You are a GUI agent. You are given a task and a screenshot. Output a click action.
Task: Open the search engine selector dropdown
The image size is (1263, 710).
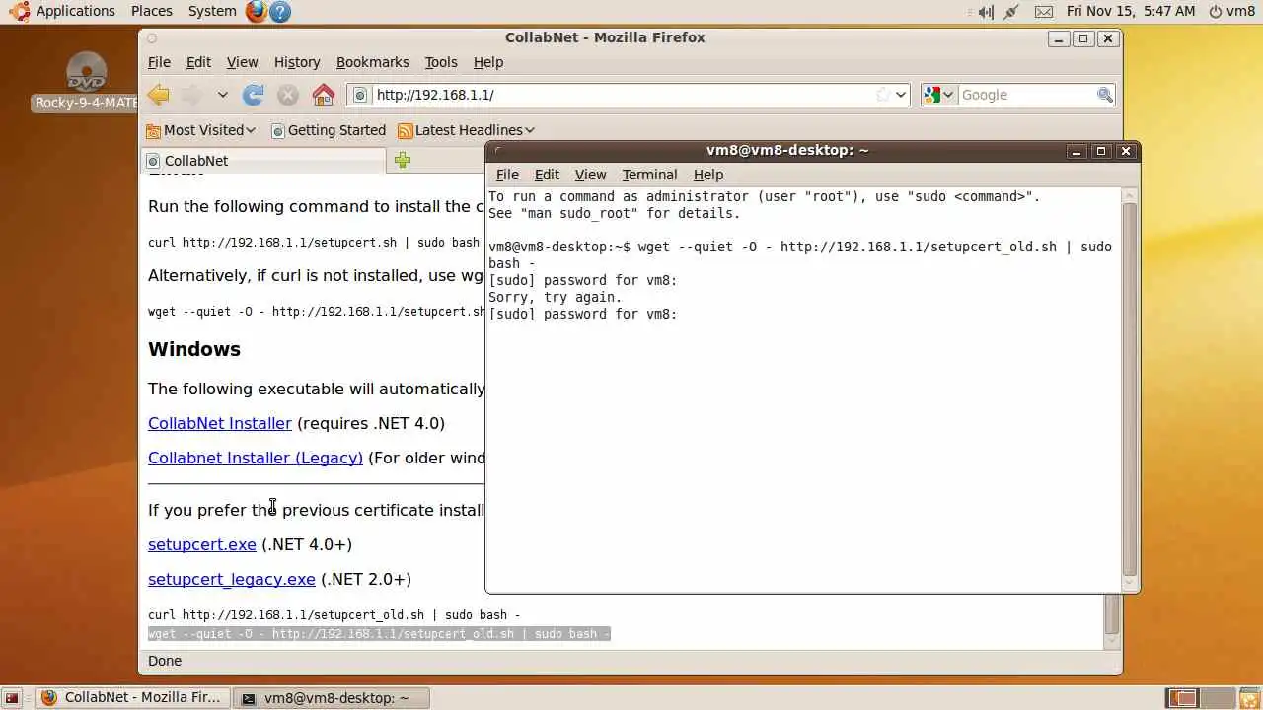938,95
